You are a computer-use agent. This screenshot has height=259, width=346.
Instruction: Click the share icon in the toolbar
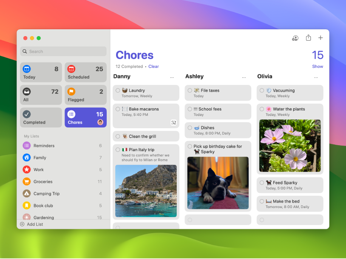click(308, 38)
